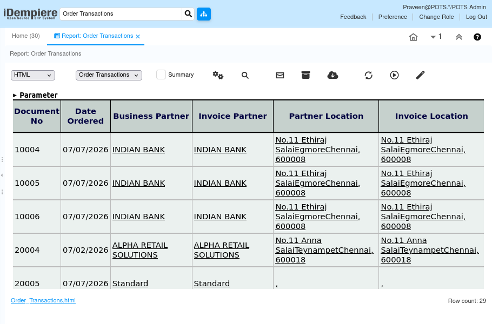
Task: Open ALPHA RETAIL SOLUTIONS business partner link
Action: pos(140,250)
